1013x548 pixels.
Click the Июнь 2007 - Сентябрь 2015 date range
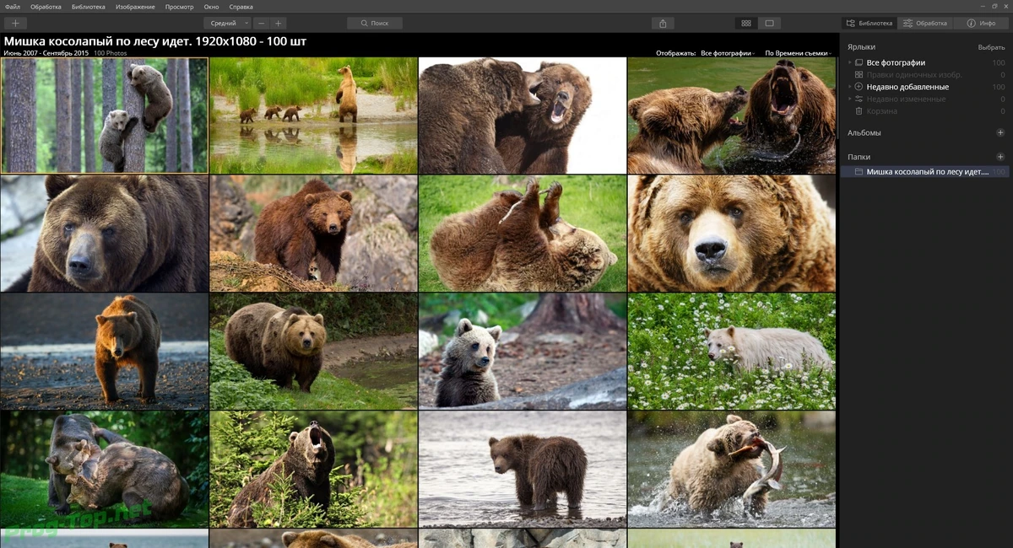46,53
